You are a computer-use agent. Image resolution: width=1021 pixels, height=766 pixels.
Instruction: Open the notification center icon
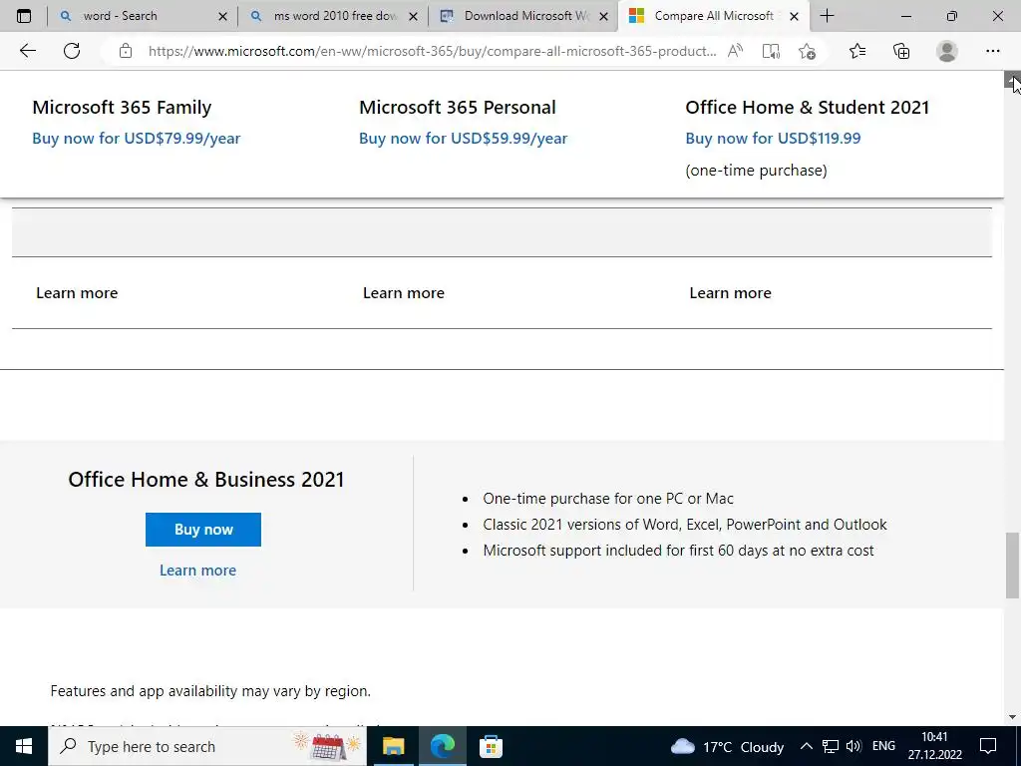click(x=988, y=746)
